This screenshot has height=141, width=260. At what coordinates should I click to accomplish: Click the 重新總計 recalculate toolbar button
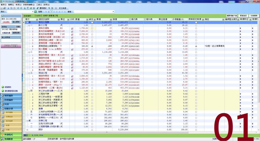[x=42, y=8]
